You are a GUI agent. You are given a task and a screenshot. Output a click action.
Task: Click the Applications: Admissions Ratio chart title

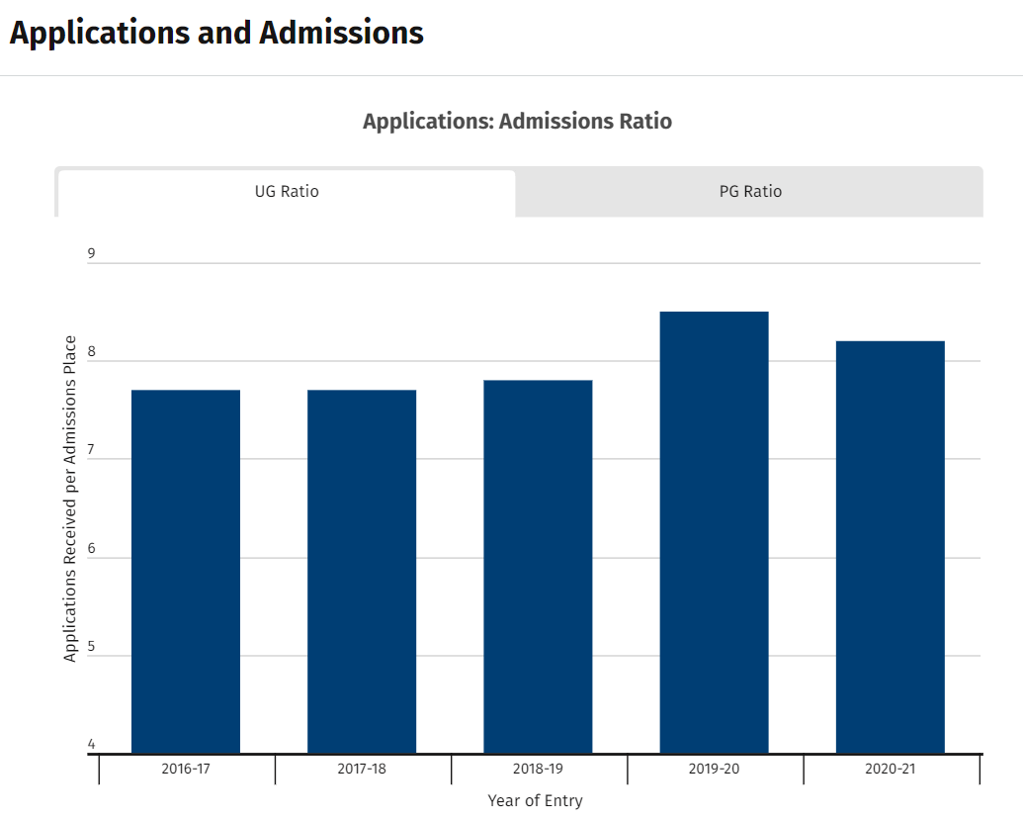517,122
